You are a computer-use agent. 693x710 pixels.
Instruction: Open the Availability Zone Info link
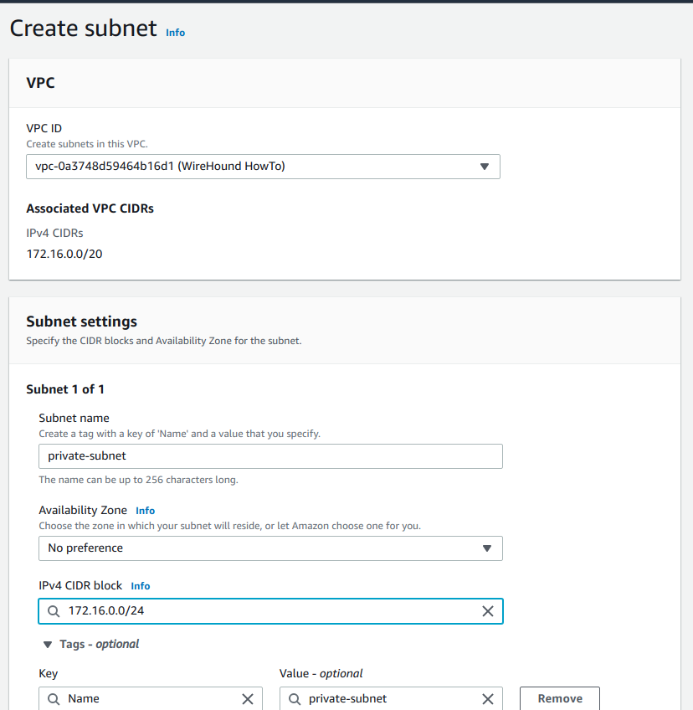pos(145,510)
